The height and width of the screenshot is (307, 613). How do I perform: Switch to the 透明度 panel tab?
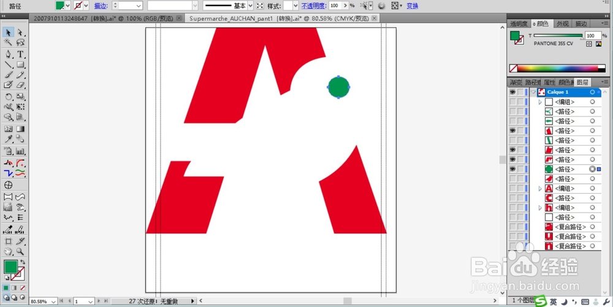pyautogui.click(x=519, y=24)
